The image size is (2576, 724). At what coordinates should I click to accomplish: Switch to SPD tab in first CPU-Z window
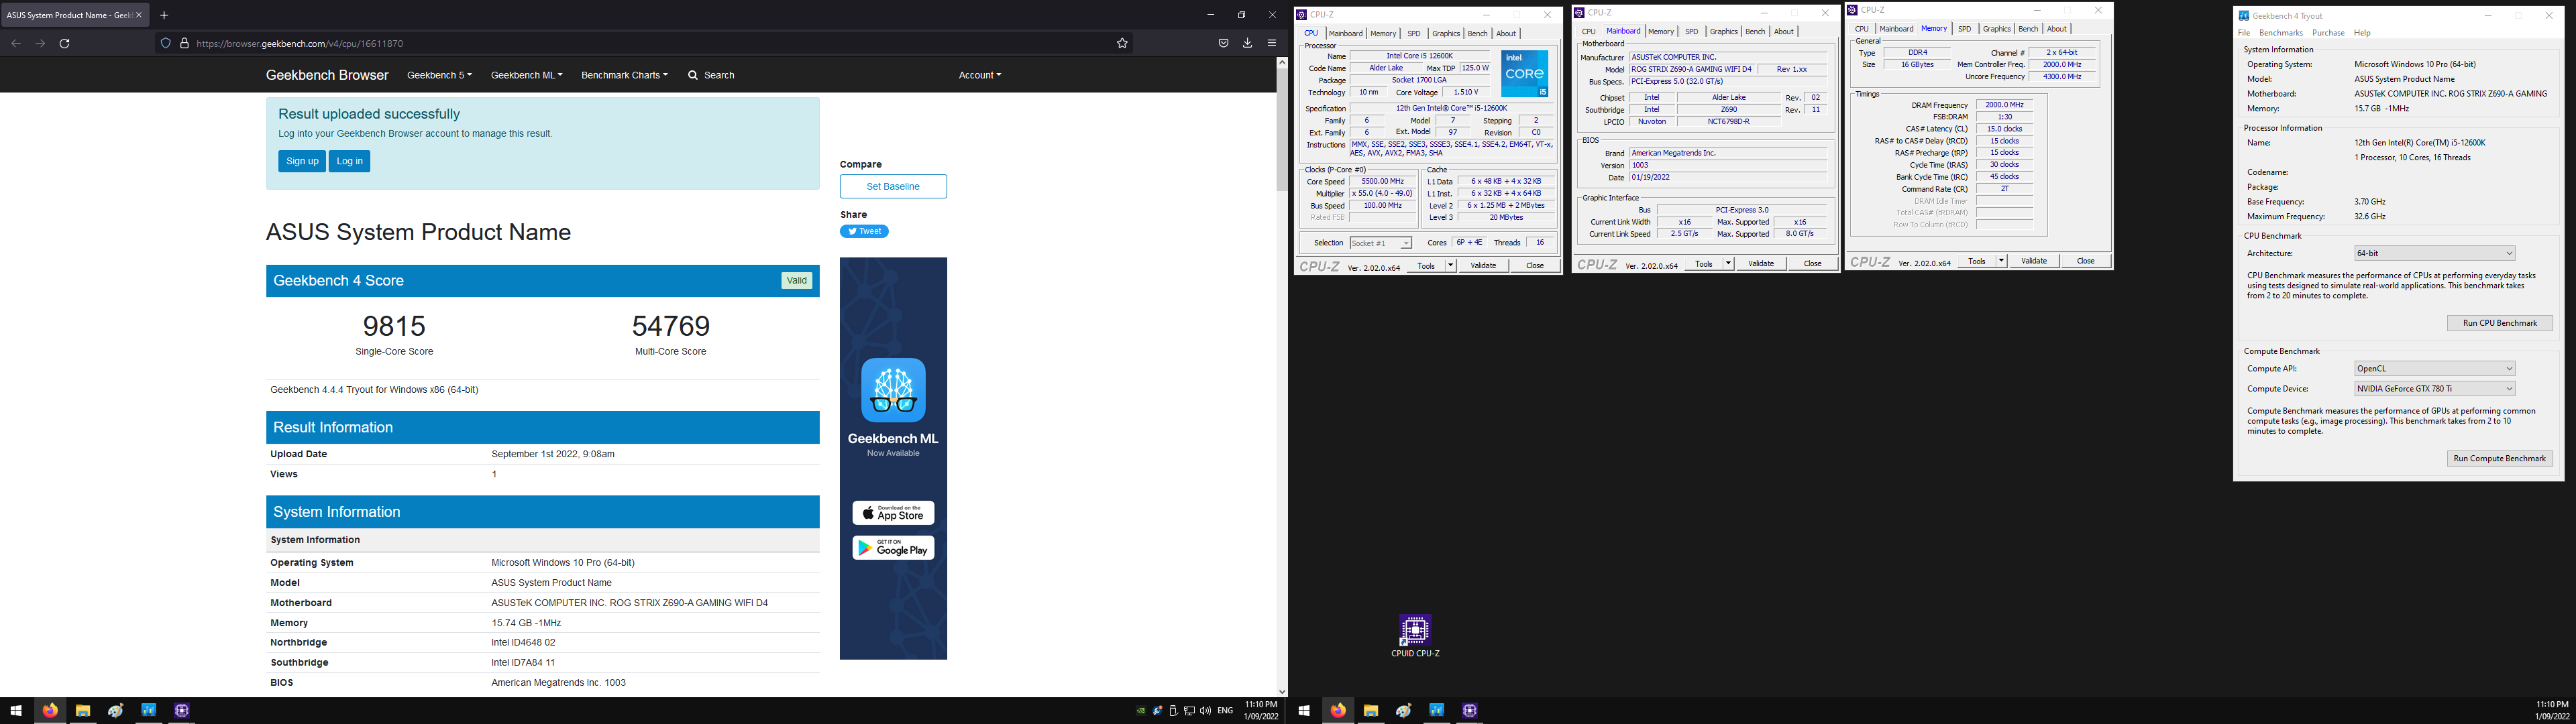point(1414,34)
